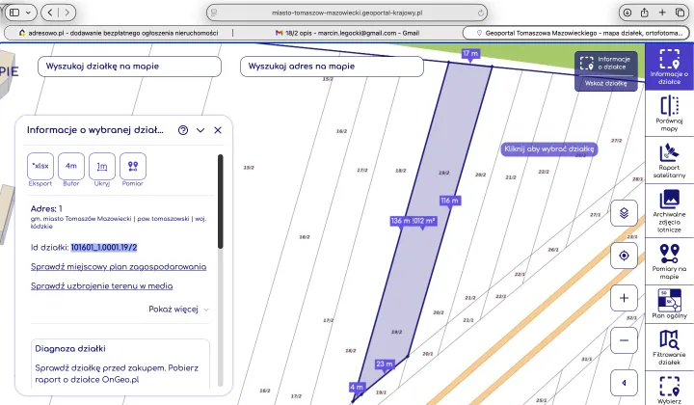Show Safari tab overview
Viewport: 694px width, 405px height.
click(x=680, y=13)
